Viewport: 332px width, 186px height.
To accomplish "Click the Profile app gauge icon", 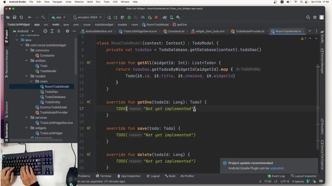I will tap(143, 18).
